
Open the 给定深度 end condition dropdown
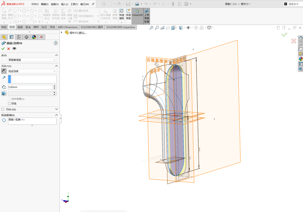click(32, 71)
